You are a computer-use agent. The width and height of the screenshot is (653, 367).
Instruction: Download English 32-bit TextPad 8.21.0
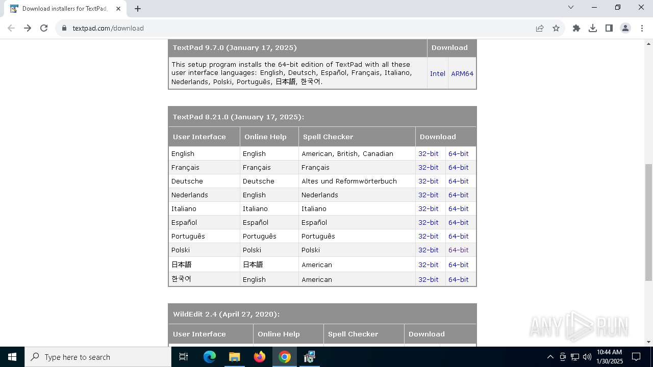coord(429,153)
